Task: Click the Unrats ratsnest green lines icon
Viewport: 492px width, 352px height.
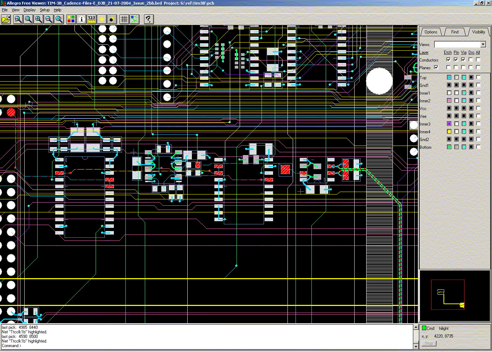Action: (x=135, y=19)
